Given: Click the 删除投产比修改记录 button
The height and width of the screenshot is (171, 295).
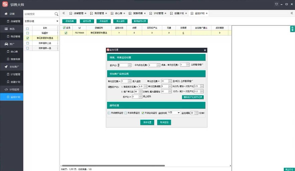Looking at the screenshot, I should [193, 97].
